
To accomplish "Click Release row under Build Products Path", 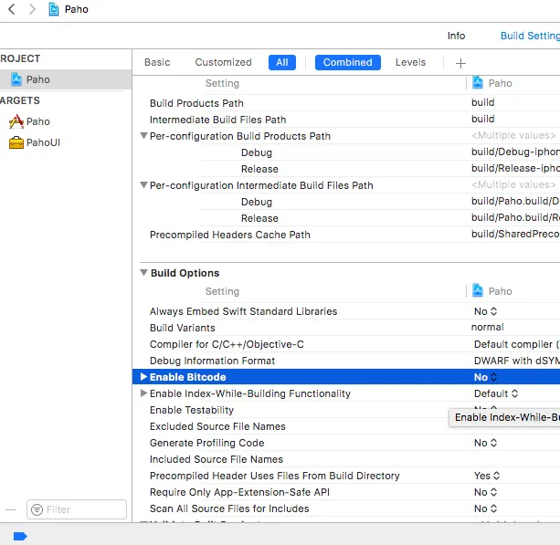I will (259, 169).
